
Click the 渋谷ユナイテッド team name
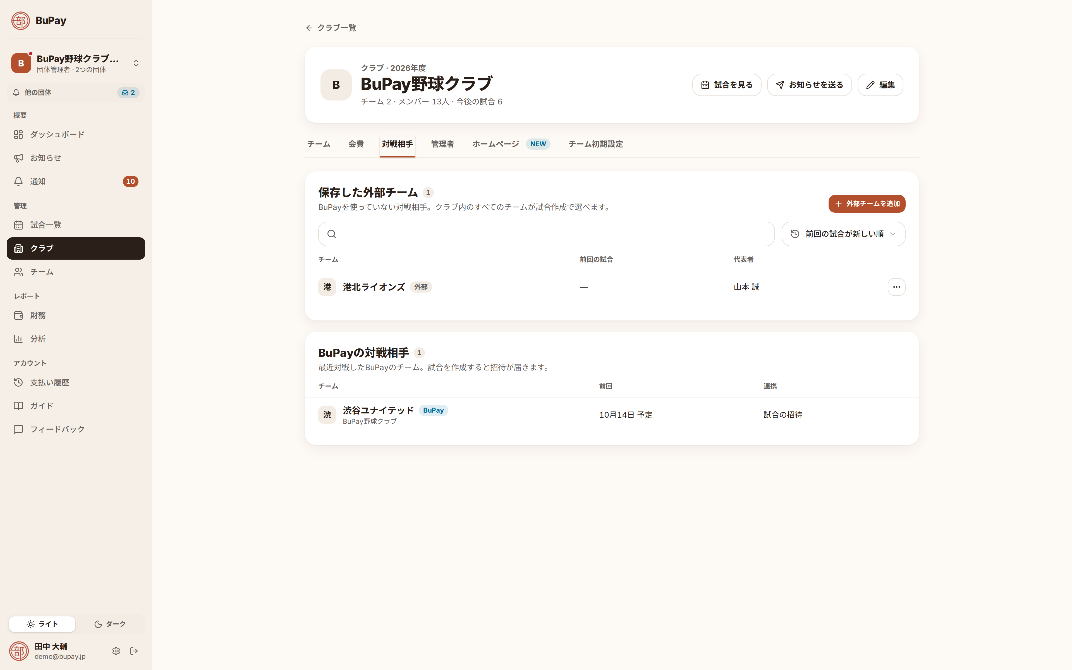[378, 410]
